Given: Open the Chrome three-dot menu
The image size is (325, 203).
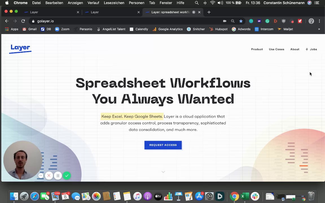Looking at the screenshot, I should (319, 21).
